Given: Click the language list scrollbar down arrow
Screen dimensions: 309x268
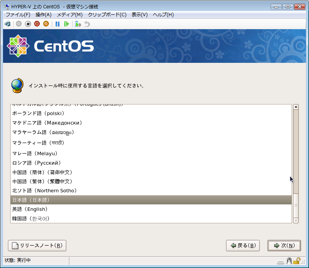Looking at the screenshot, I should 296,220.
